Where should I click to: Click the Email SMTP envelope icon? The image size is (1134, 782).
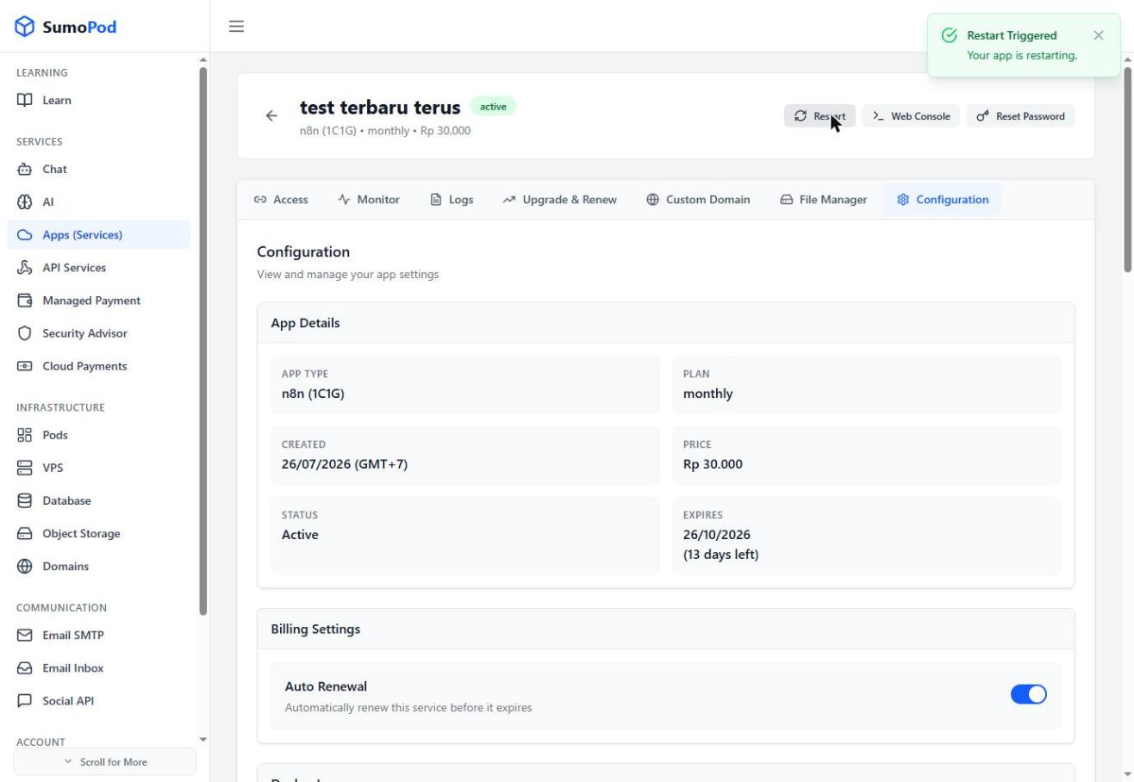pos(25,635)
